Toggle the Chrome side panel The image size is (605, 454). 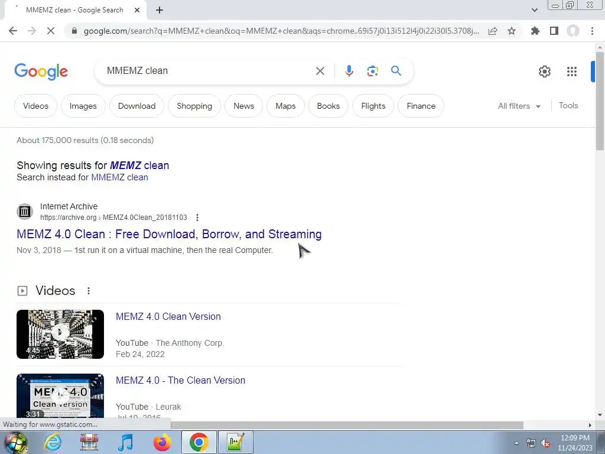point(554,31)
